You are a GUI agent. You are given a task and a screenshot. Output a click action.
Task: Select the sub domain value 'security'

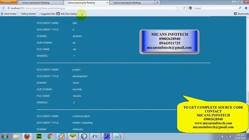point(77,89)
